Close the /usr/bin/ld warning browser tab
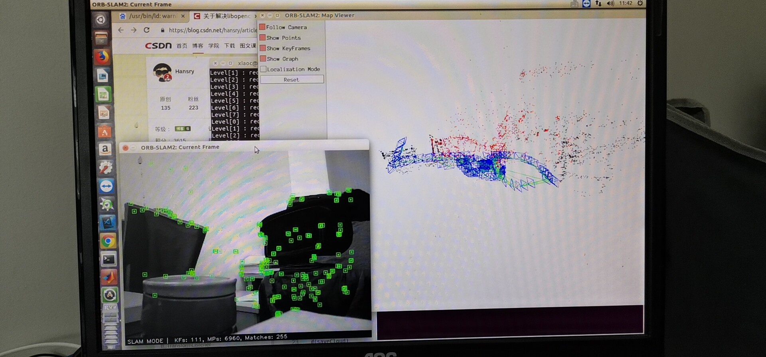The height and width of the screenshot is (357, 766). tap(183, 16)
